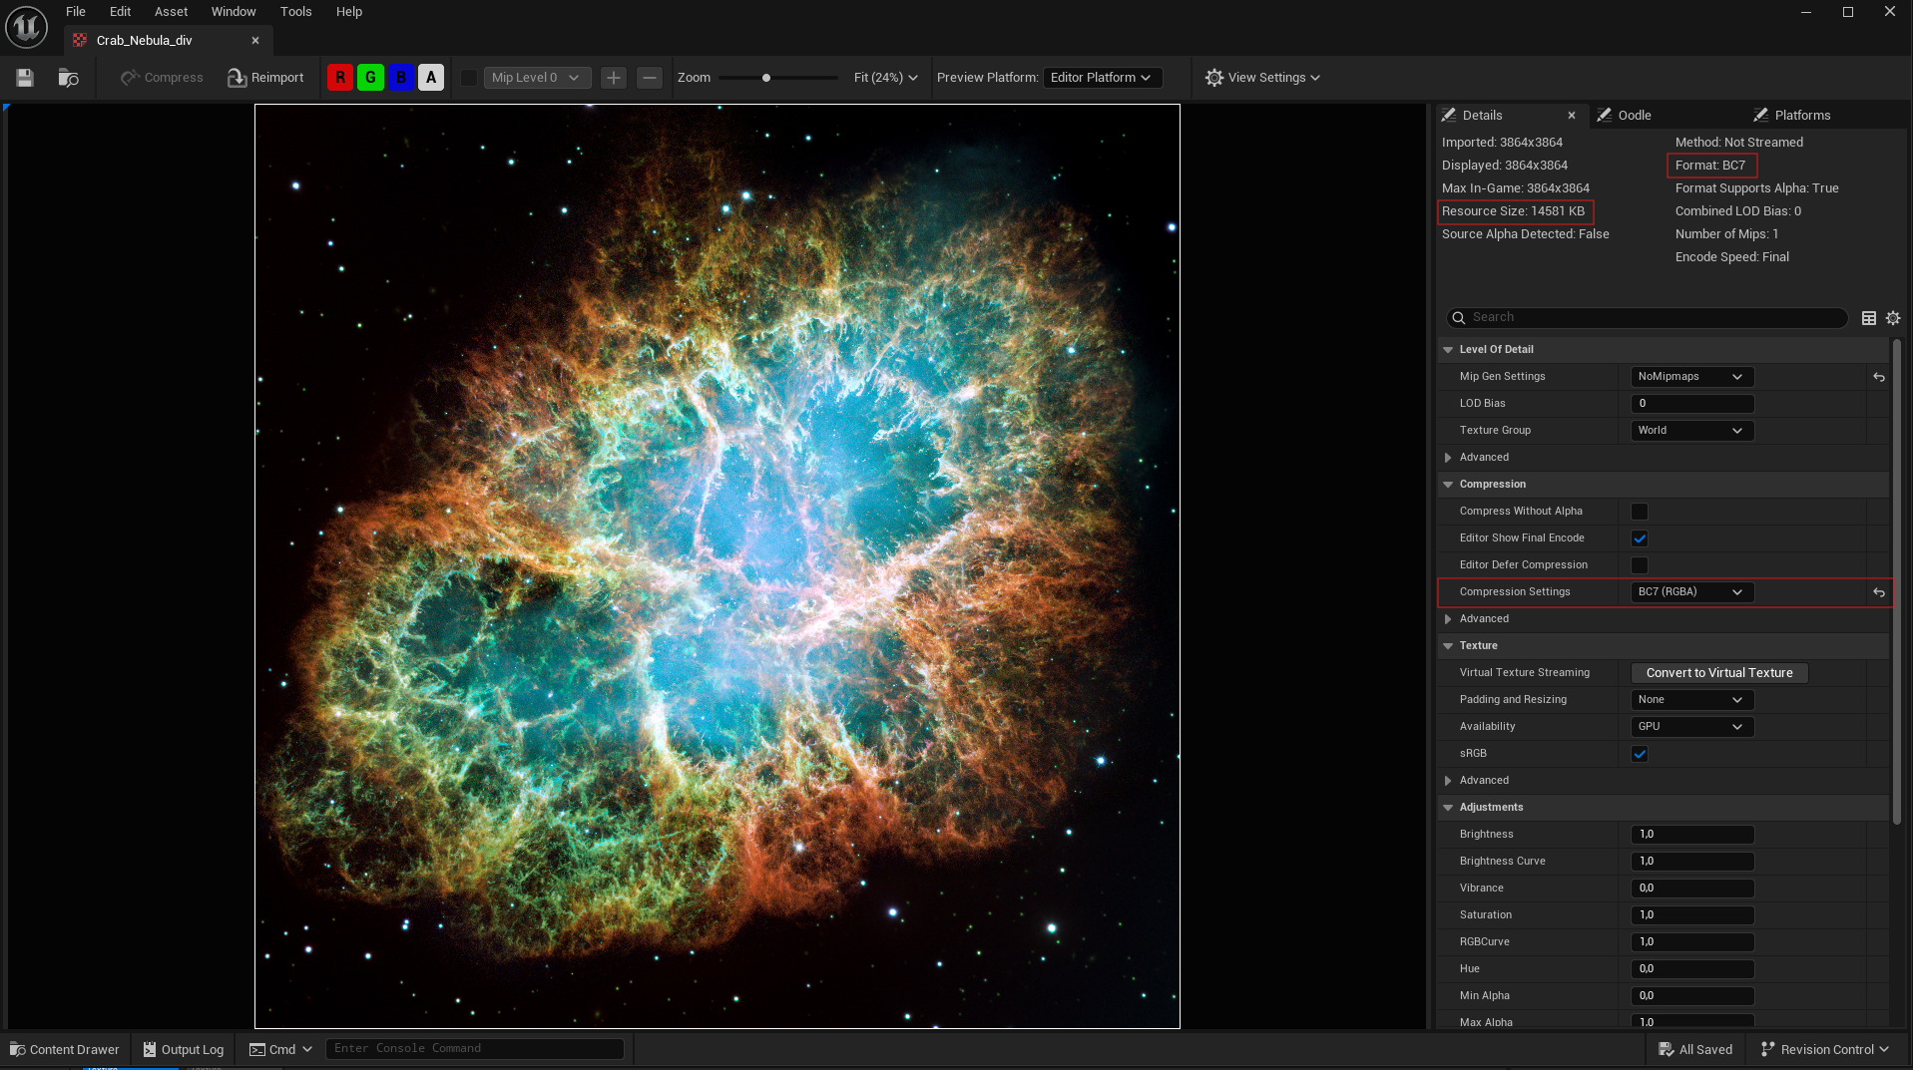Save the current texture asset
The image size is (1913, 1070).
coord(25,78)
